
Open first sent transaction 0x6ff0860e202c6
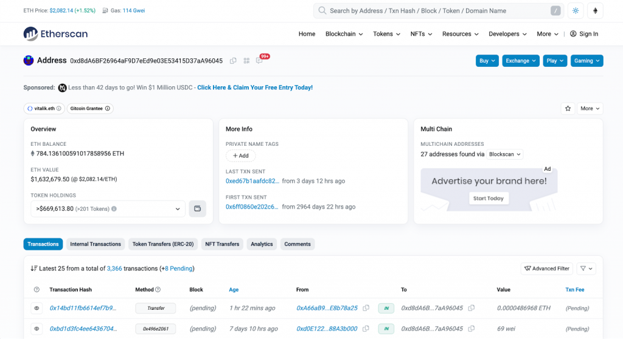point(252,207)
